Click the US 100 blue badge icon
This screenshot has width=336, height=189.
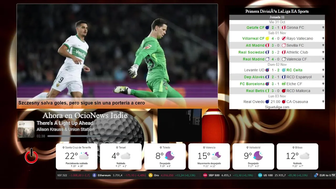click(260, 175)
